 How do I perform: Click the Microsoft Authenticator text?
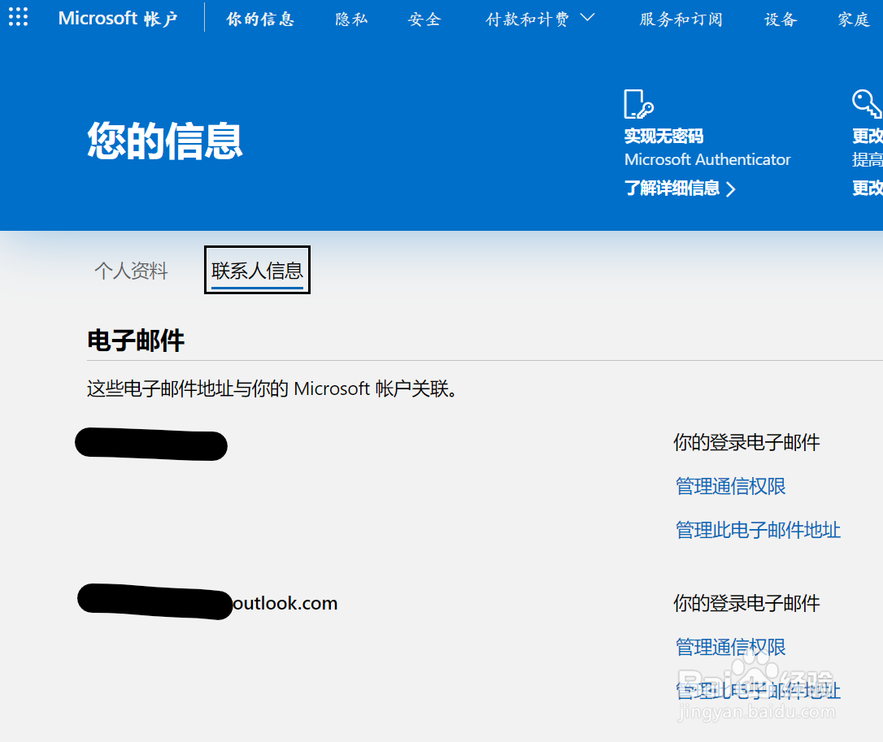[707, 159]
